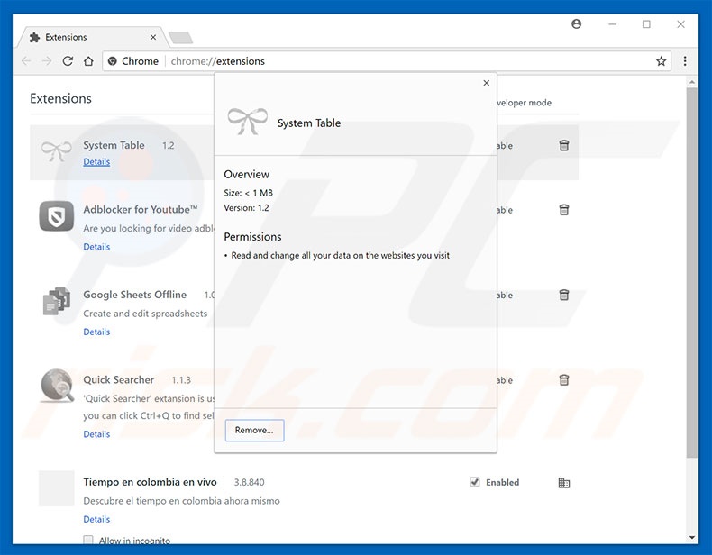Toggle Enabled checkbox for Tiempo en colombia
712x555 pixels.
coord(475,482)
